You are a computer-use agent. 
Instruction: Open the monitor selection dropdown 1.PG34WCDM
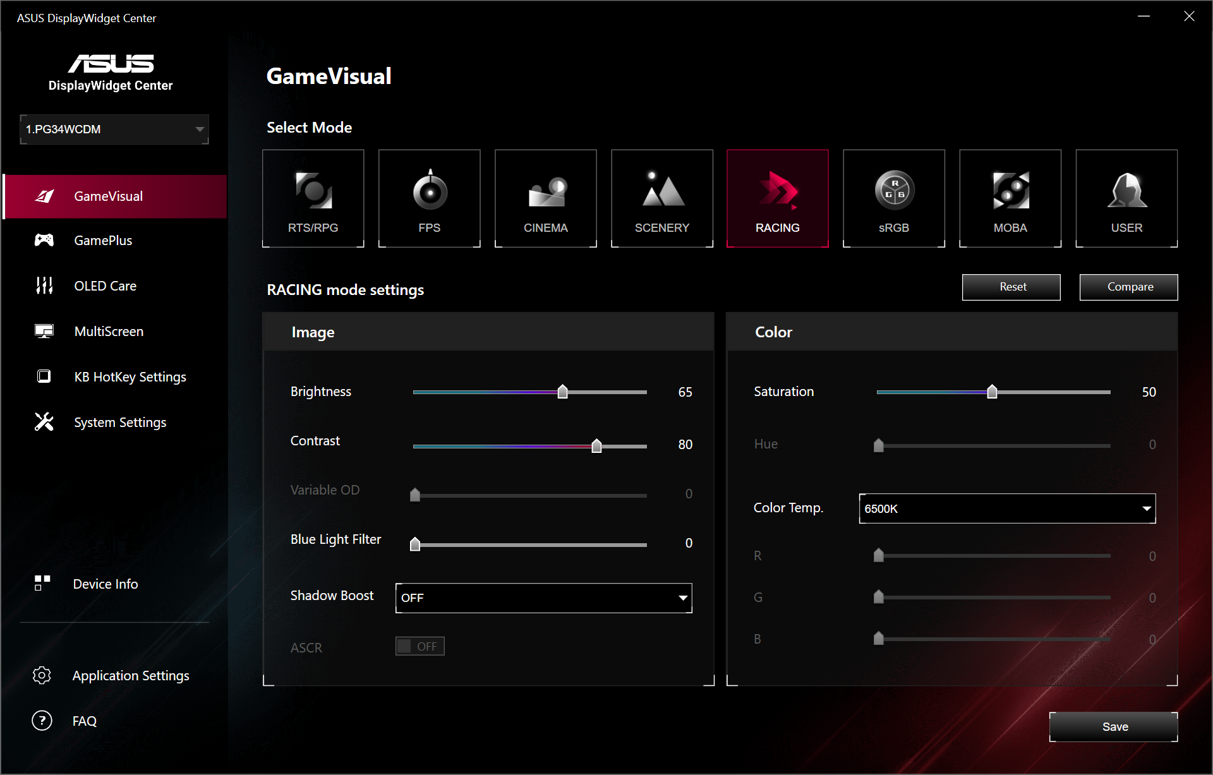pyautogui.click(x=114, y=129)
